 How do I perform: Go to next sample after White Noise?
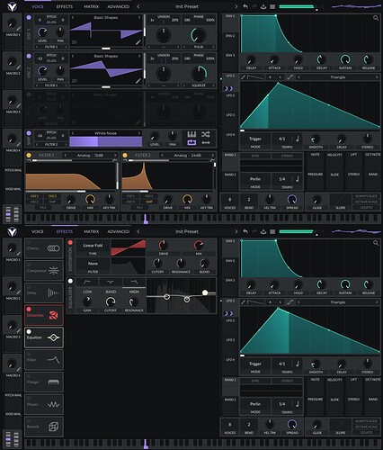[x=139, y=133]
